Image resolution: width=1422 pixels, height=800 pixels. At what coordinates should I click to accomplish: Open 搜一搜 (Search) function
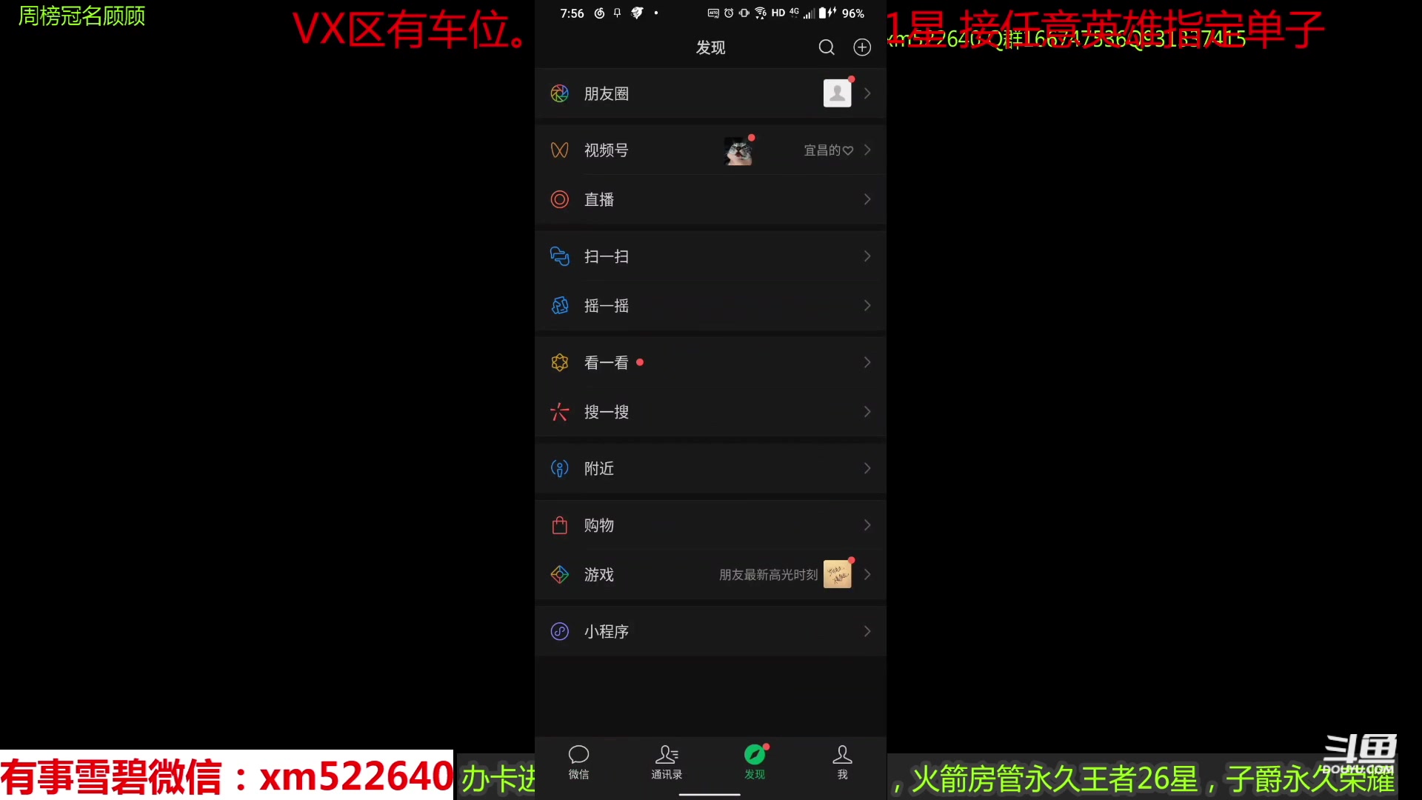711,411
